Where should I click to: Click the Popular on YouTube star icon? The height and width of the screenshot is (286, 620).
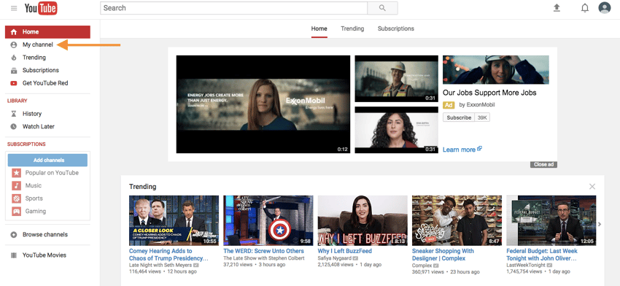tap(17, 173)
